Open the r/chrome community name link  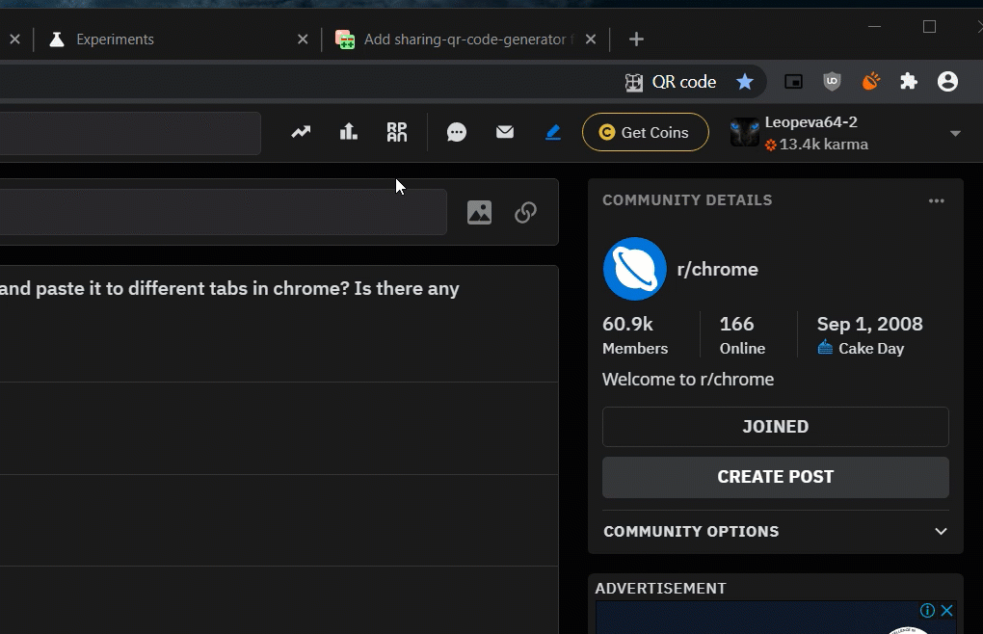[718, 270]
